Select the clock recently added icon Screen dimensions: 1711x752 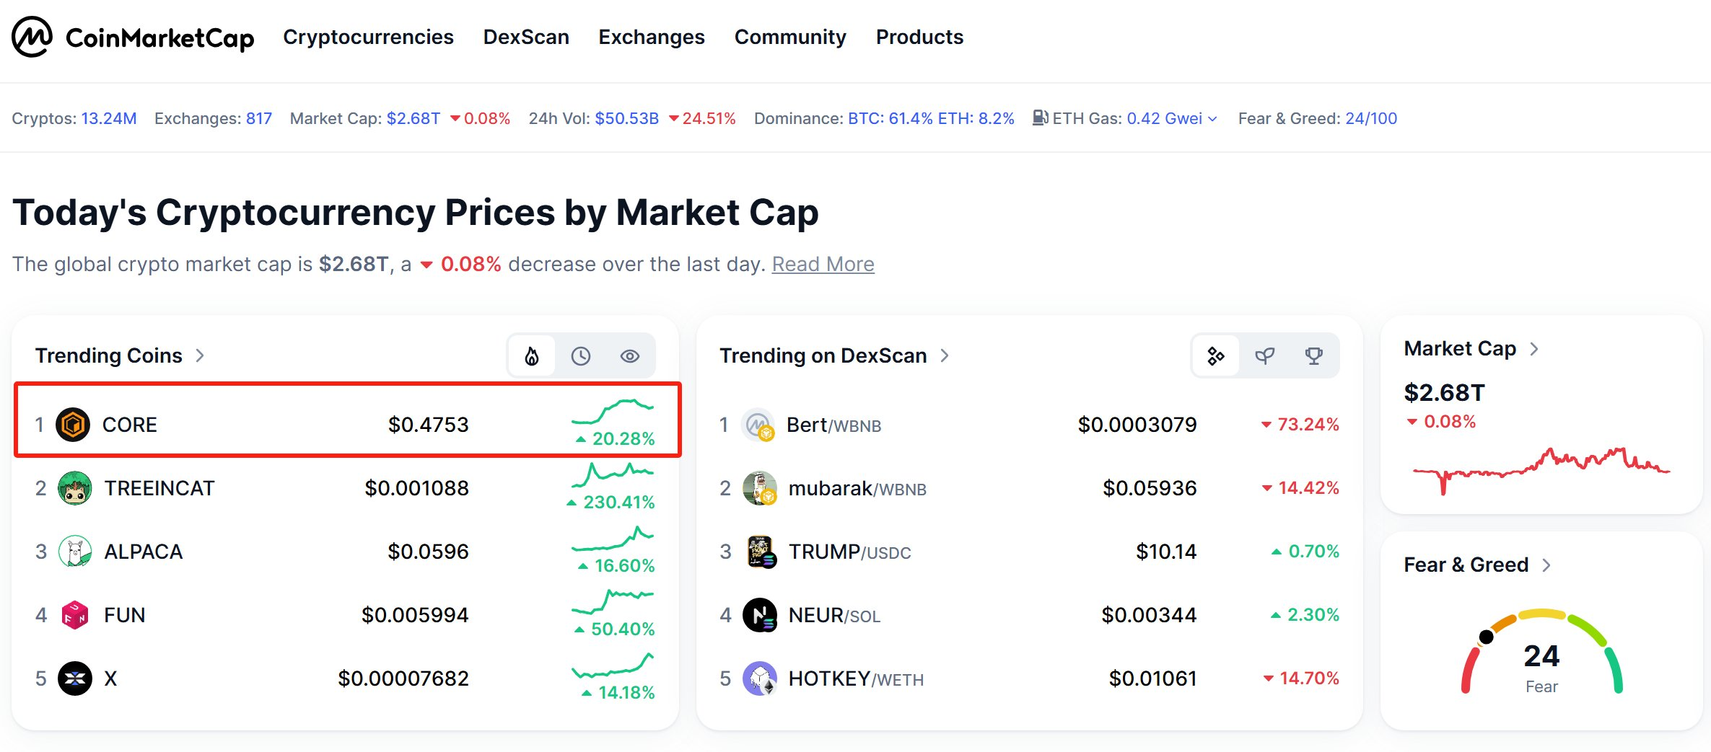(581, 355)
